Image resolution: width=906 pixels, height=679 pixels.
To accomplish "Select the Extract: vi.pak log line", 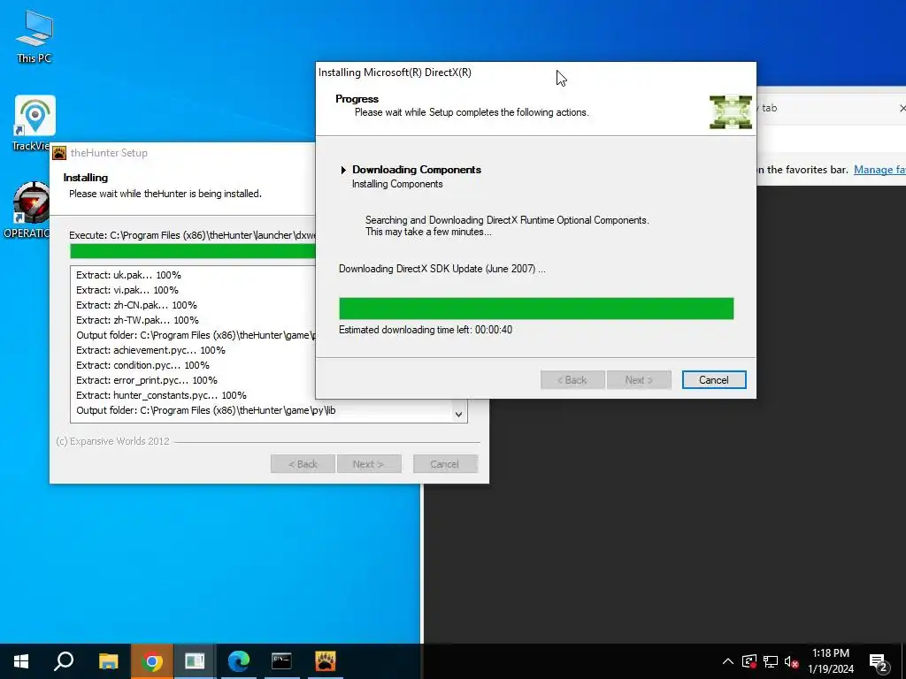I will coord(127,290).
